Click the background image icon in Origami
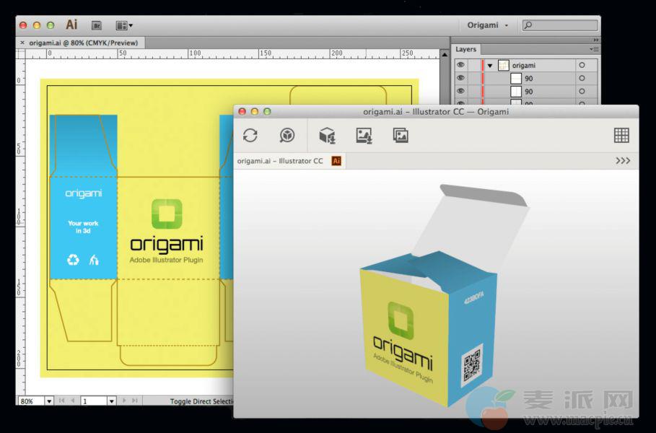This screenshot has height=433, width=656. point(401,135)
